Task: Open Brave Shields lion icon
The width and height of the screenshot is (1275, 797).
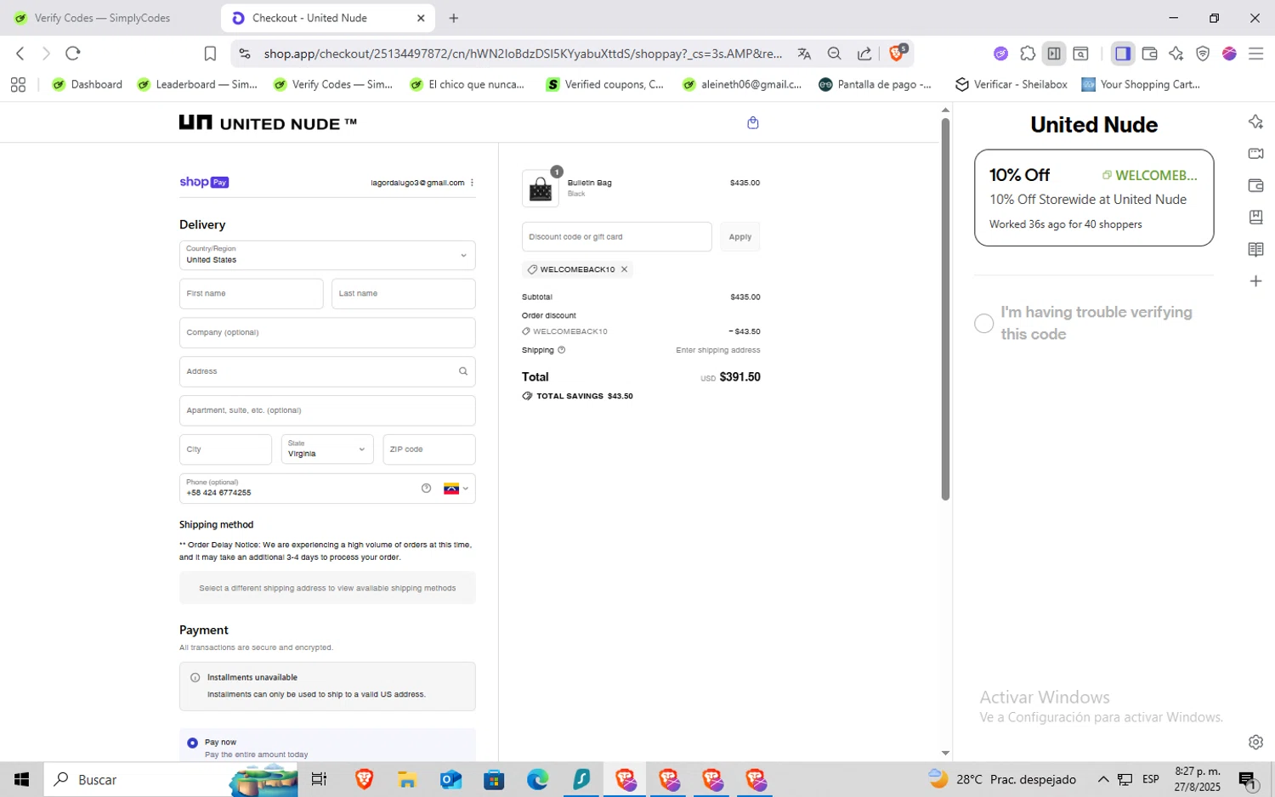Action: pyautogui.click(x=898, y=53)
